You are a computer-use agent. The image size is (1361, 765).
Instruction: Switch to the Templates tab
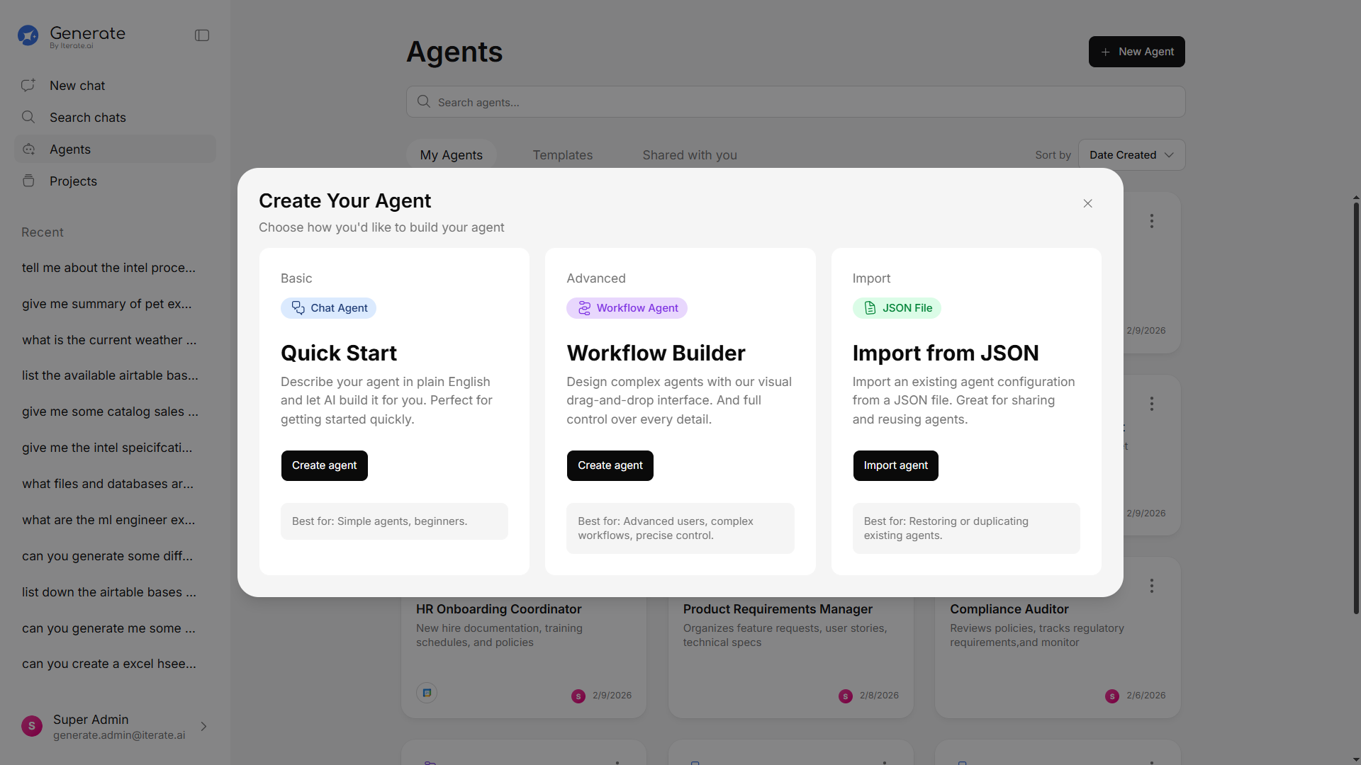[562, 155]
